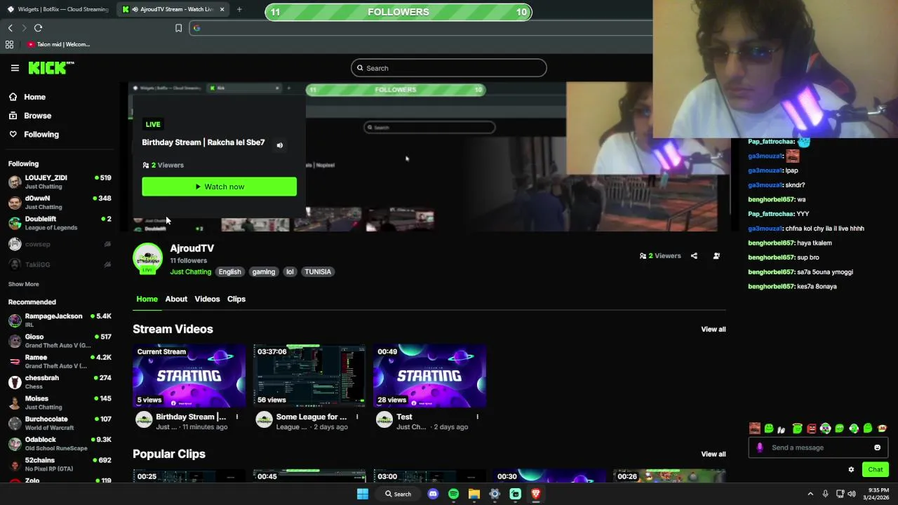Click the Kick search field
This screenshot has height=505, width=898.
[x=449, y=68]
